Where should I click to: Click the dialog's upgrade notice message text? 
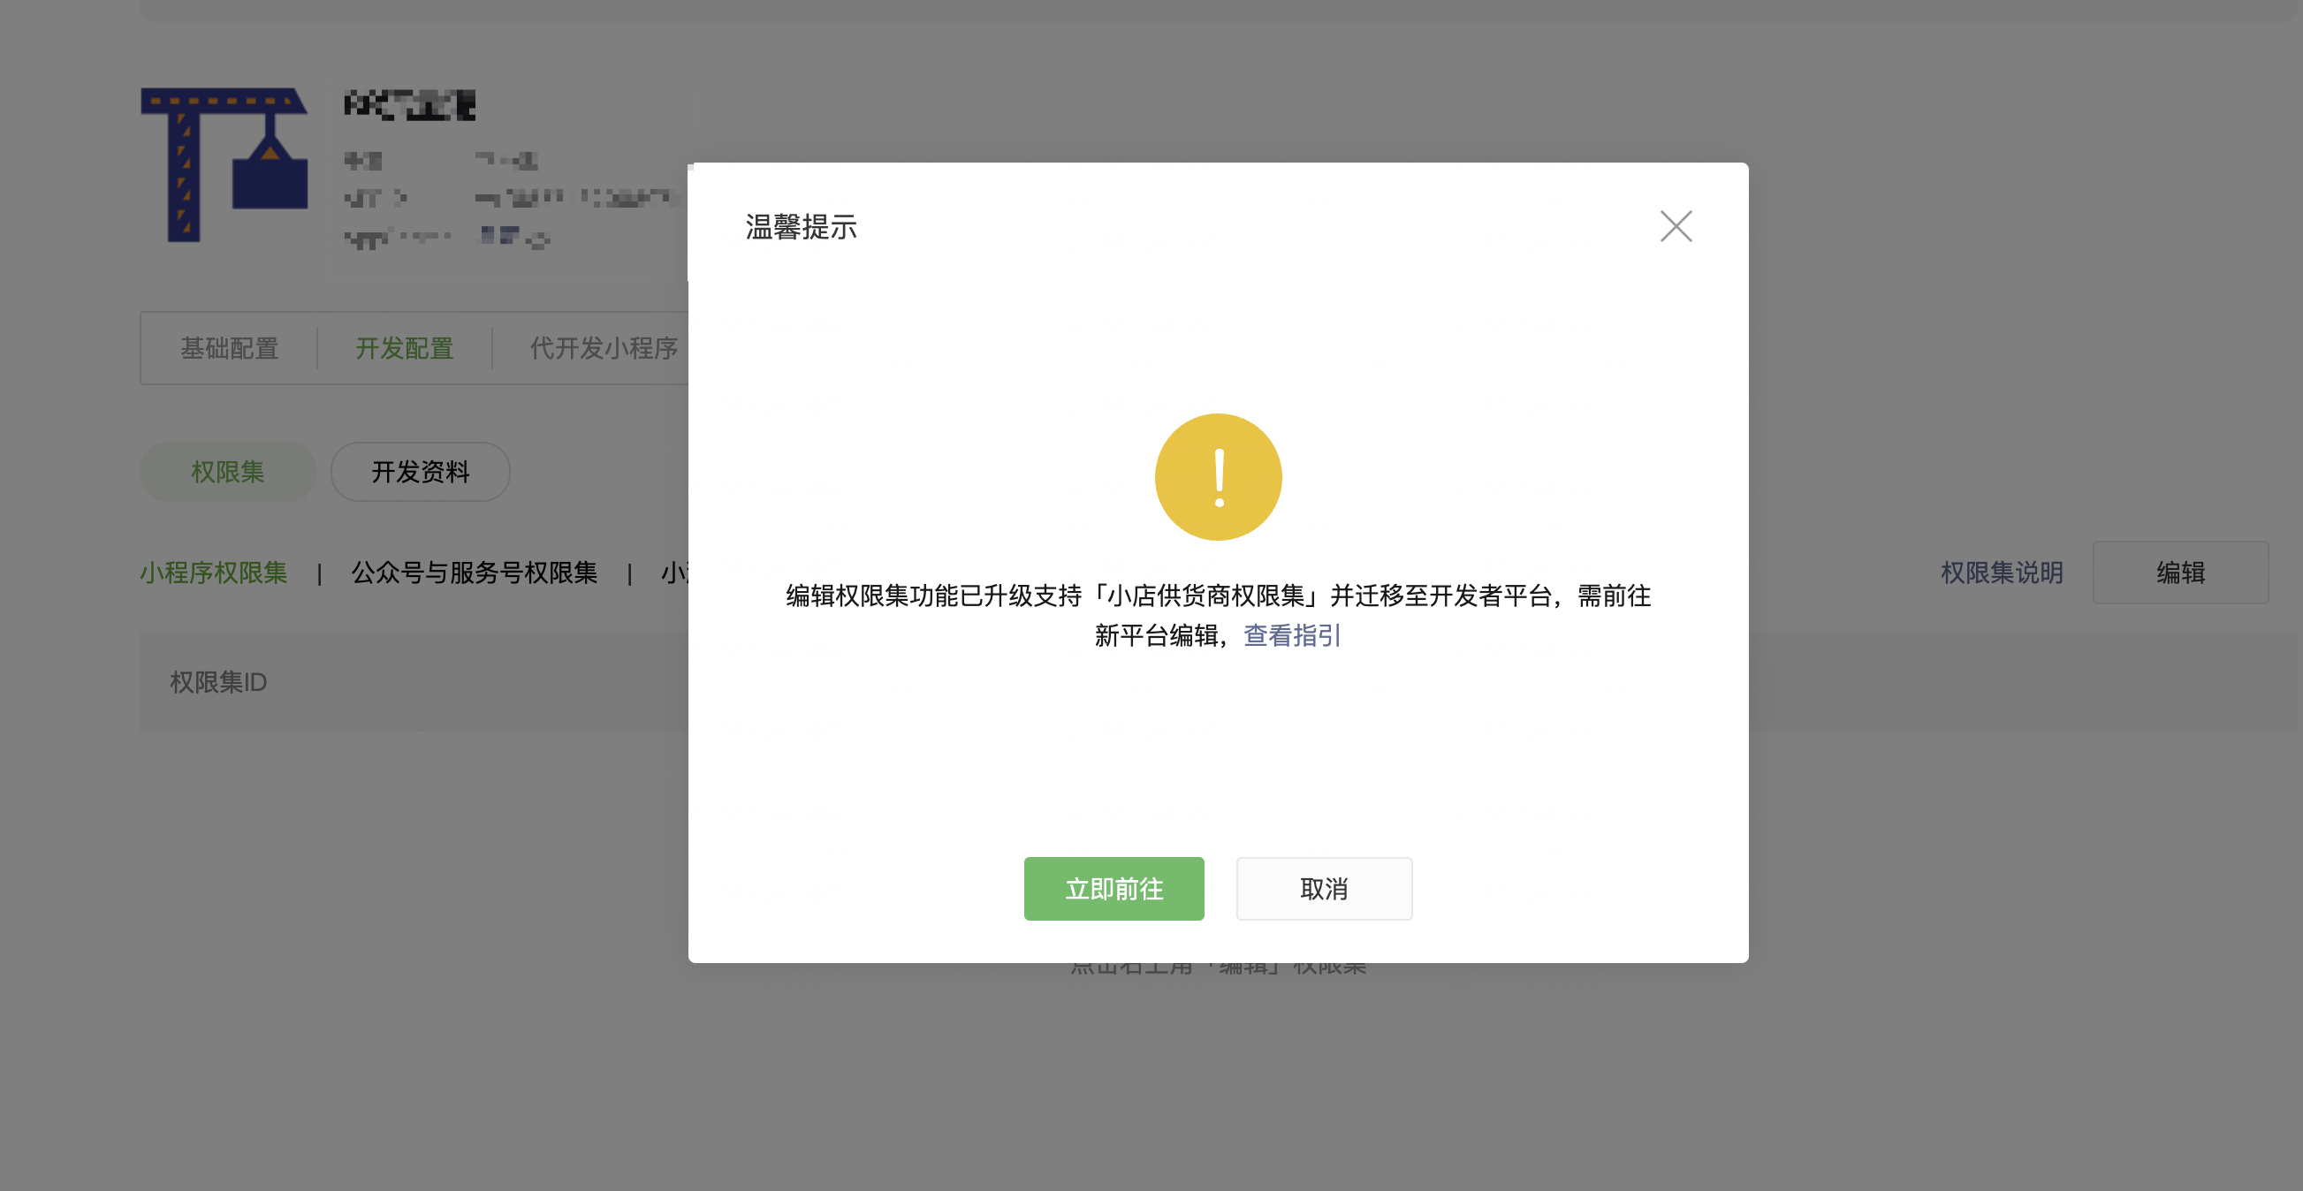tap(1218, 596)
